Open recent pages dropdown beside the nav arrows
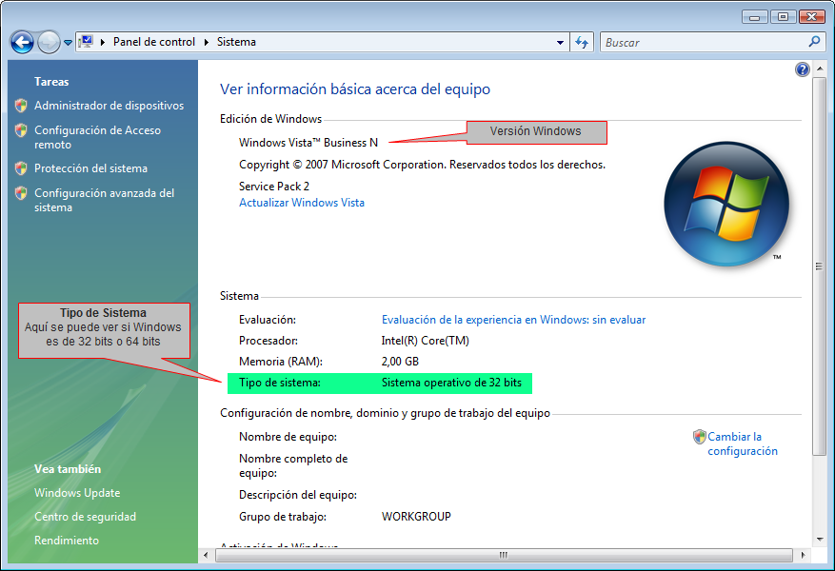Screen dimensions: 835x571 point(69,43)
